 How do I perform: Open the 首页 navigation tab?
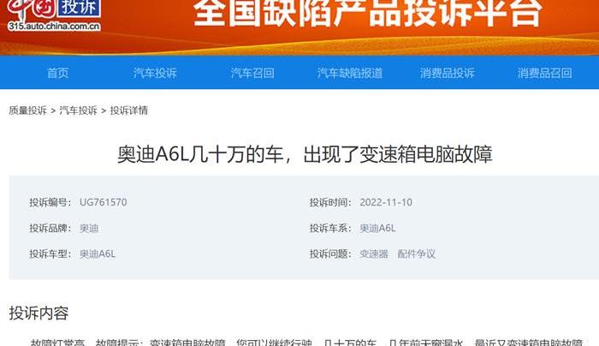[57, 73]
